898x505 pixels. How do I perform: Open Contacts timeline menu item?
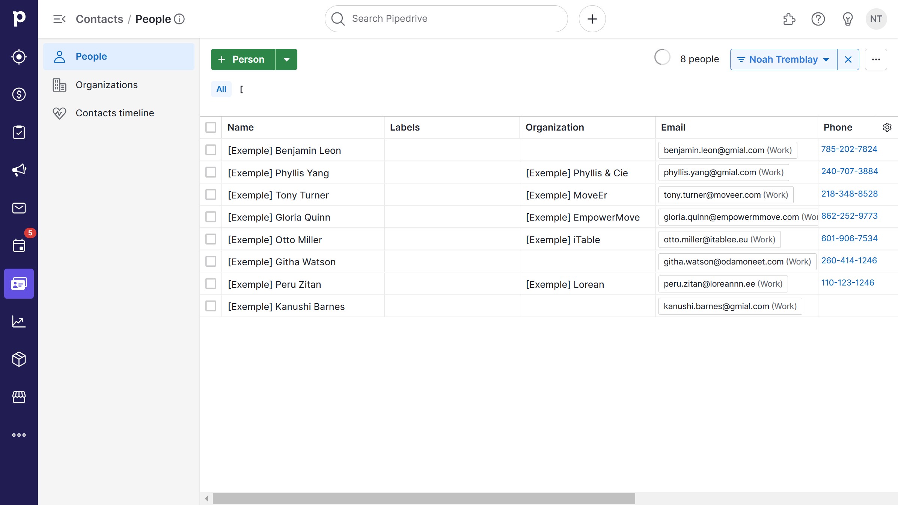point(115,113)
